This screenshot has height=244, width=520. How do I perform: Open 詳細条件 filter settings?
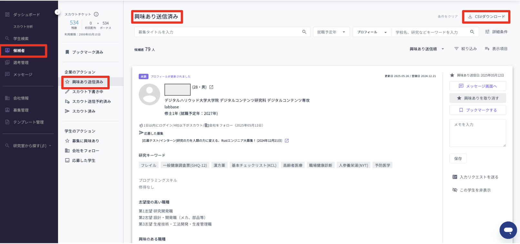pyautogui.click(x=496, y=32)
